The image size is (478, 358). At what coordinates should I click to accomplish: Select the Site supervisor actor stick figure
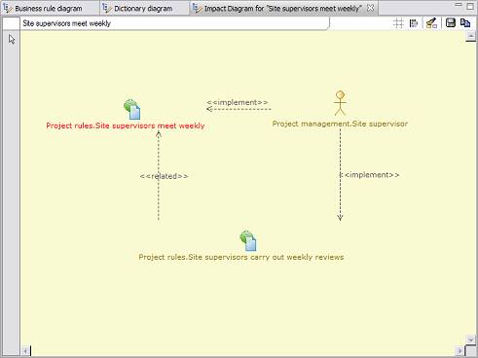click(340, 103)
